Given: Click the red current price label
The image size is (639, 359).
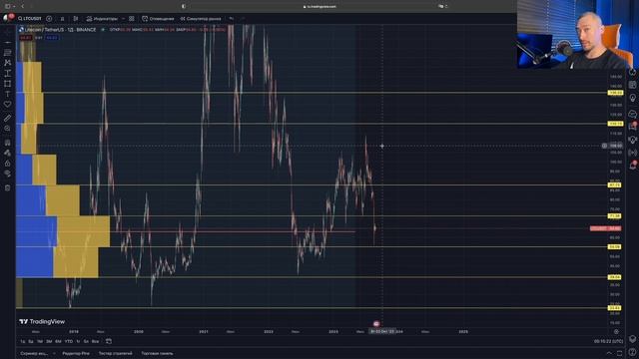Looking at the screenshot, I should click(606, 228).
